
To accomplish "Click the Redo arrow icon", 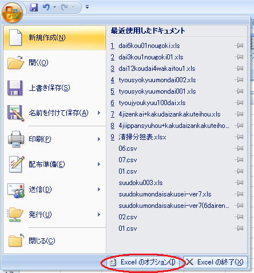I will pyautogui.click(x=65, y=7).
